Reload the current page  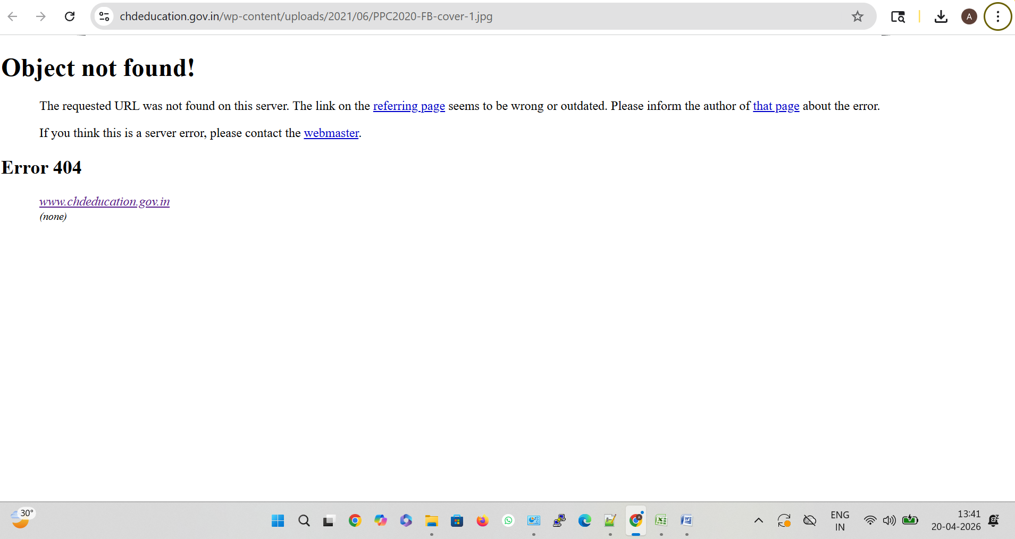(x=70, y=16)
